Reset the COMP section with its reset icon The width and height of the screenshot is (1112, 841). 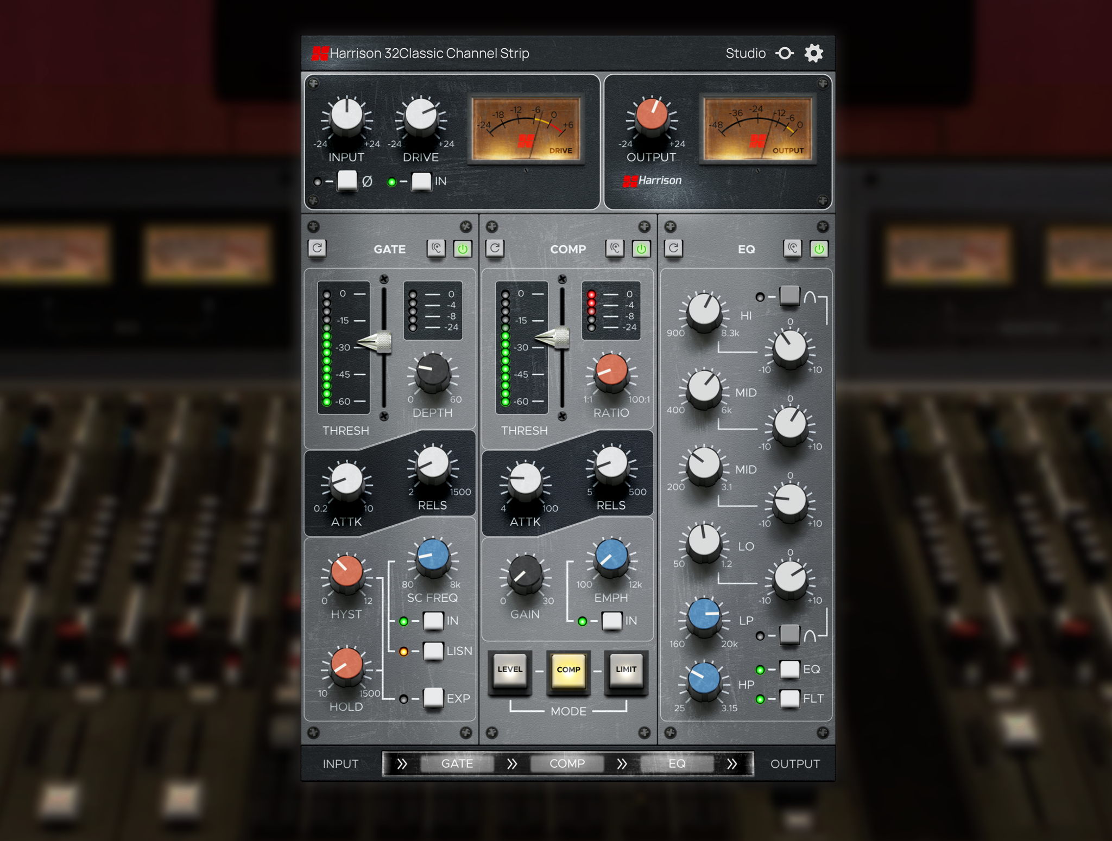pos(495,249)
